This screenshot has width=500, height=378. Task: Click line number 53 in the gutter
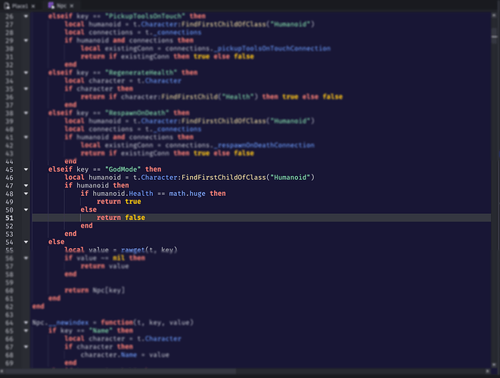point(9,234)
